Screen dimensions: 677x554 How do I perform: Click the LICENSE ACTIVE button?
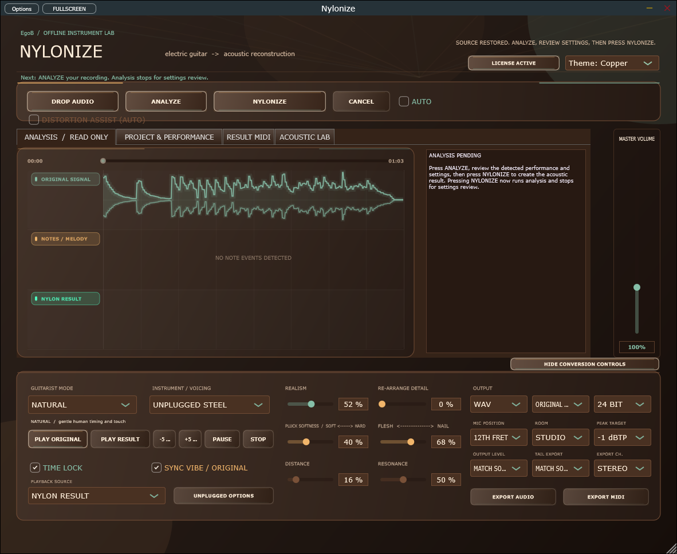point(513,63)
